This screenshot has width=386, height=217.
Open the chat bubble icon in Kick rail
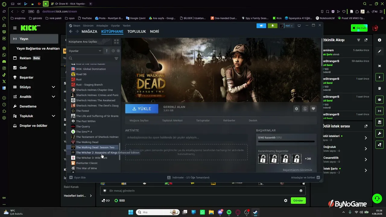(379, 100)
